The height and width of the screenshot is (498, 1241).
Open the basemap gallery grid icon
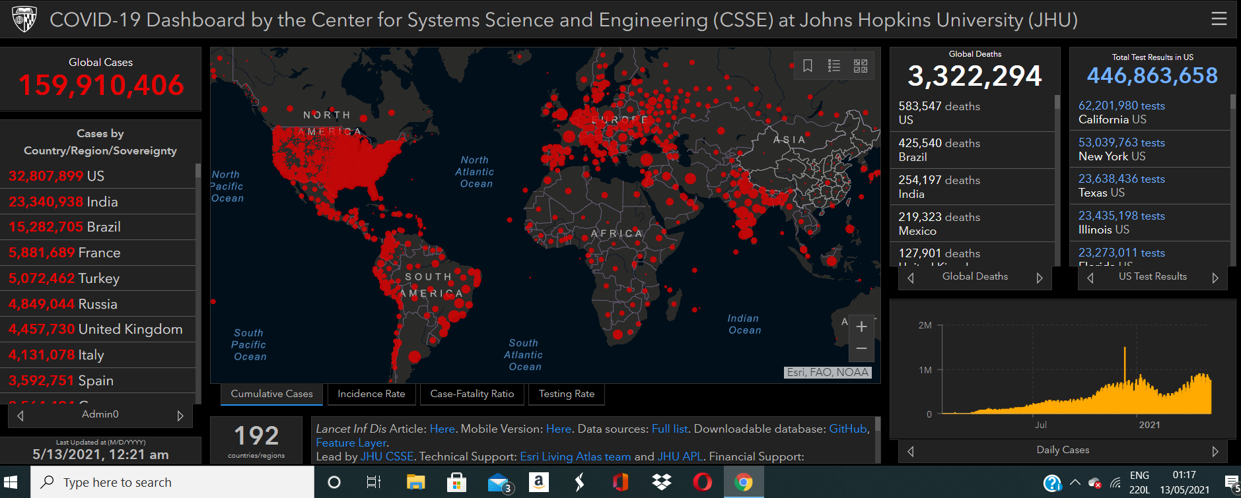pos(861,66)
